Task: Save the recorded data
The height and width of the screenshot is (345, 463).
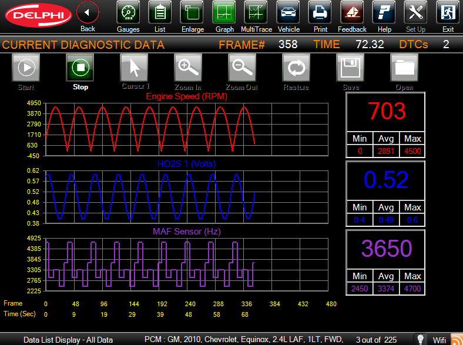Action: coord(350,68)
